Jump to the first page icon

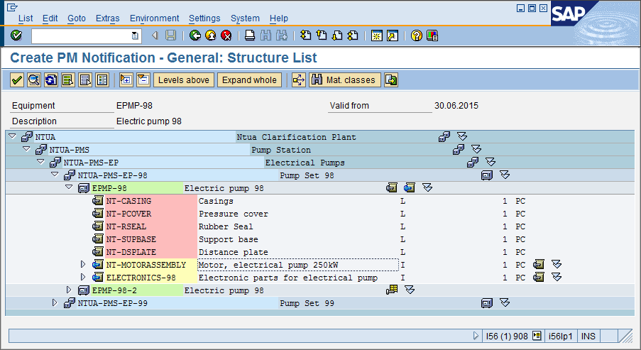[305, 35]
